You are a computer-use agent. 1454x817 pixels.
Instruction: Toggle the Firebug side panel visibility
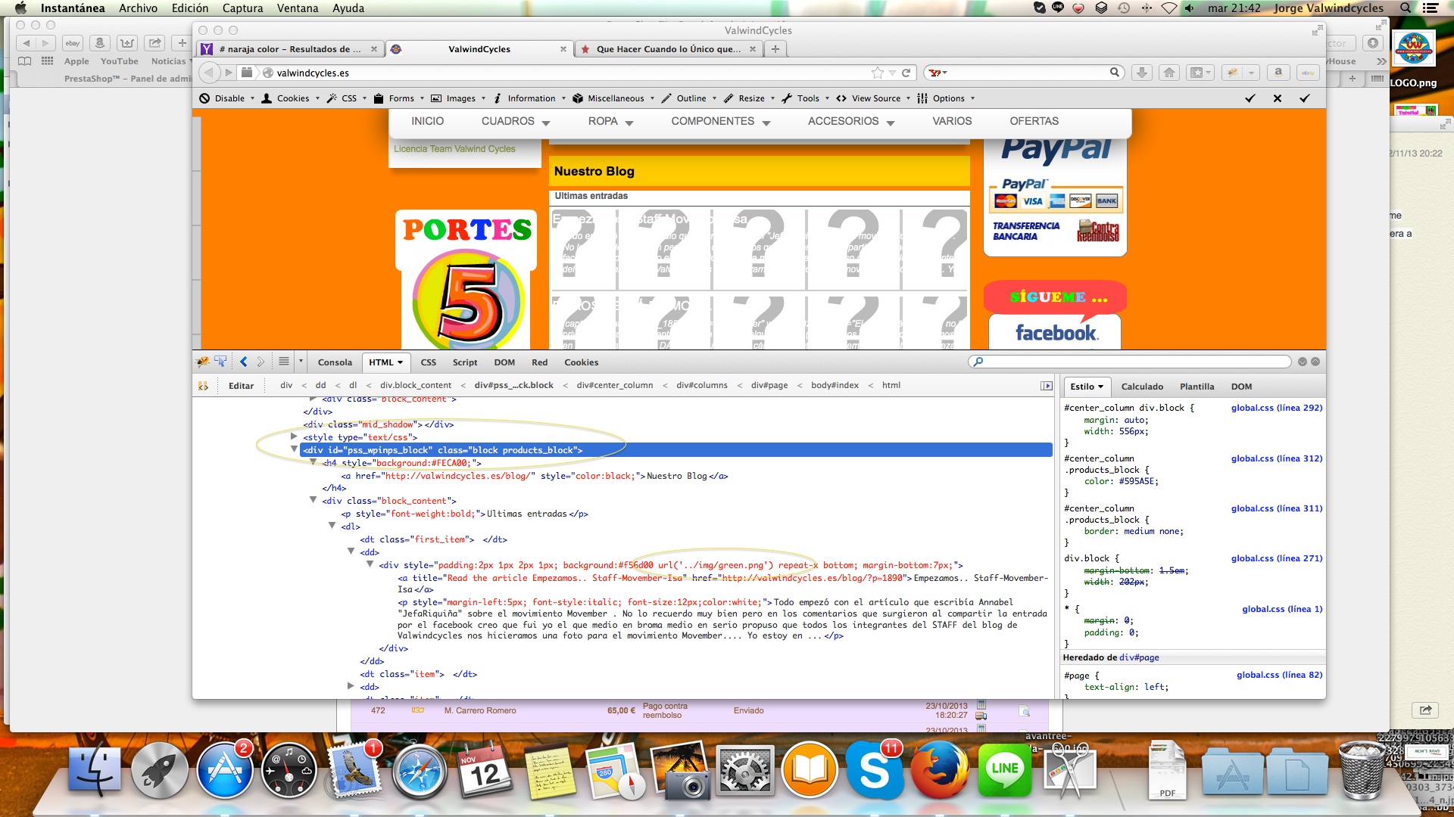1047,386
